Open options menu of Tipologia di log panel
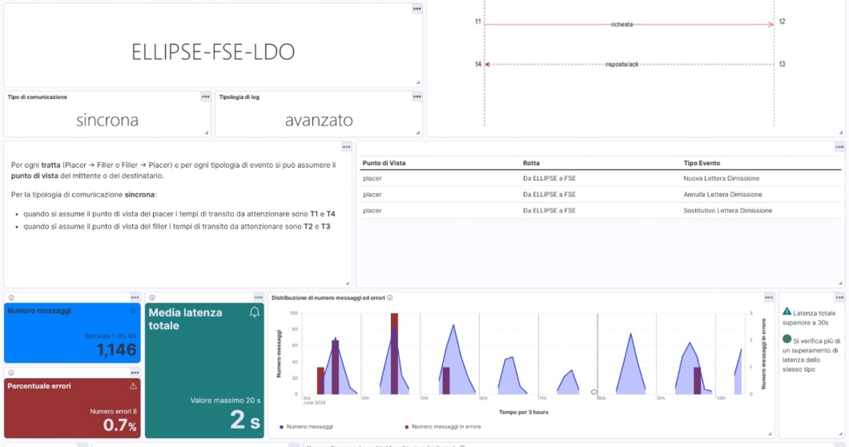Image resolution: width=849 pixels, height=447 pixels. point(417,96)
